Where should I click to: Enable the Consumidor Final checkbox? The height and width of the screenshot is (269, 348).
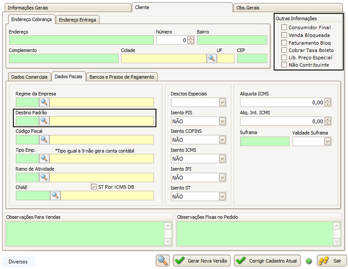pyautogui.click(x=284, y=28)
